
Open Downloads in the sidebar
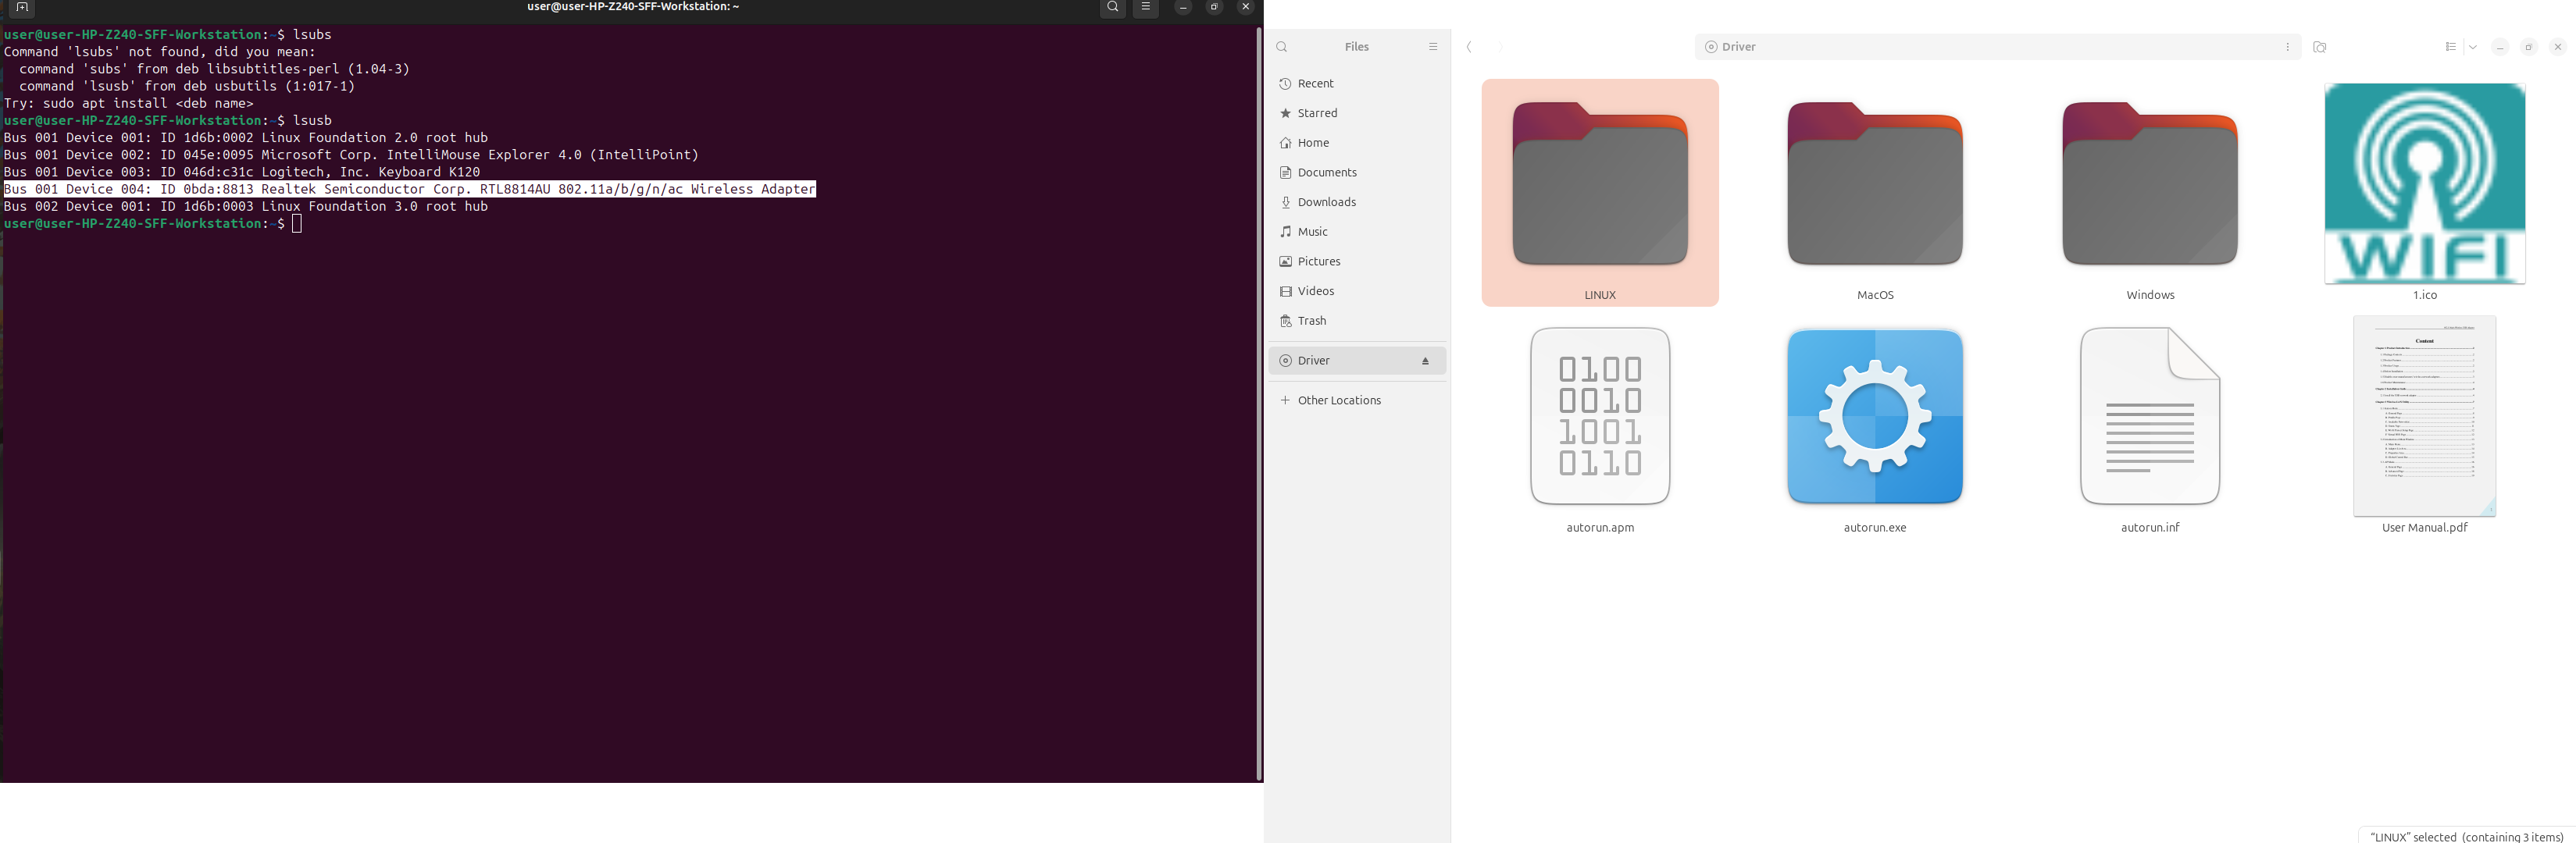pyautogui.click(x=1326, y=203)
